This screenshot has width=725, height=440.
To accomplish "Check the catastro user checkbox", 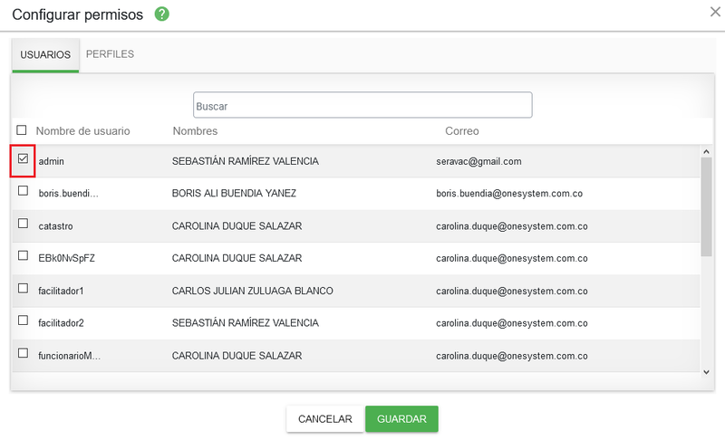I will click(23, 224).
